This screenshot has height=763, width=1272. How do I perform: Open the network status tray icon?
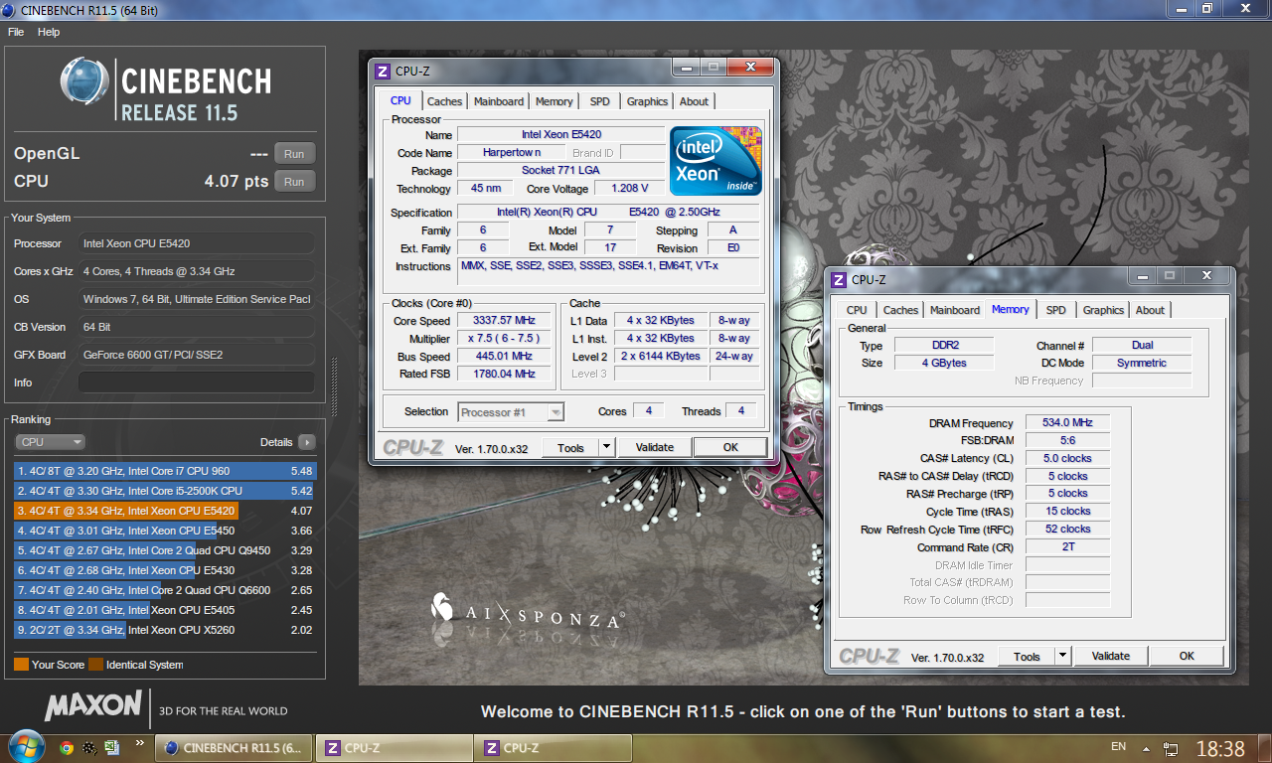point(1172,748)
